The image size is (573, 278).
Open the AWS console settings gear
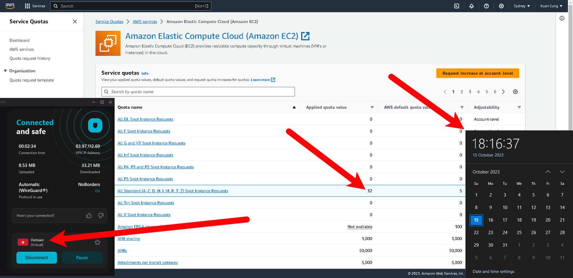(501, 6)
